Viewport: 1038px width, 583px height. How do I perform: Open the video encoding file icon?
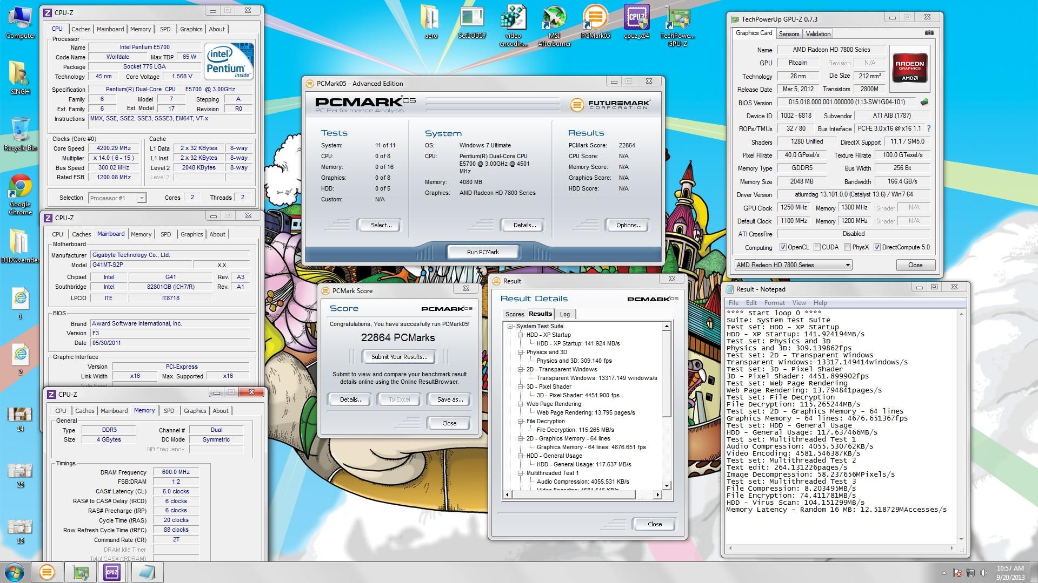513,26
